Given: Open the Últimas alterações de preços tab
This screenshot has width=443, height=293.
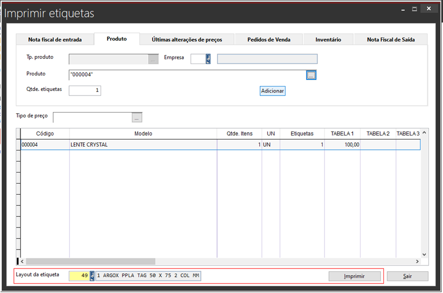Looking at the screenshot, I should click(x=186, y=39).
